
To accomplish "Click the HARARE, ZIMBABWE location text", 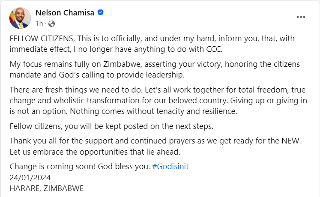I will pos(47,188).
